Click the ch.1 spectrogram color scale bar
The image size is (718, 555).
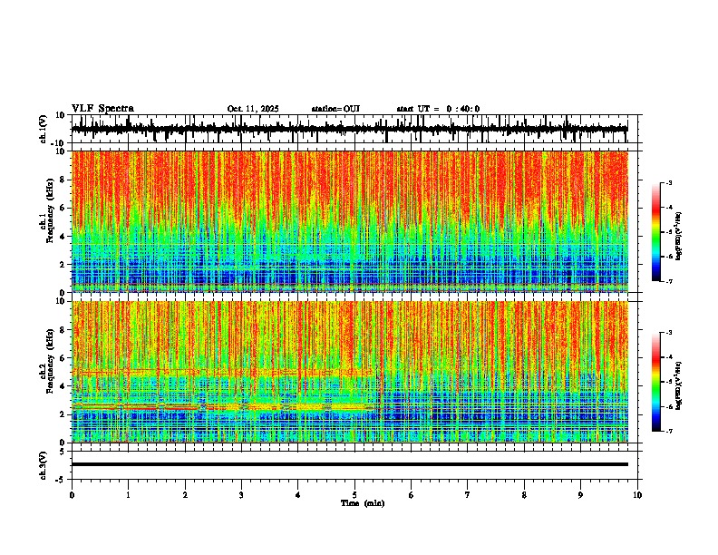point(656,232)
